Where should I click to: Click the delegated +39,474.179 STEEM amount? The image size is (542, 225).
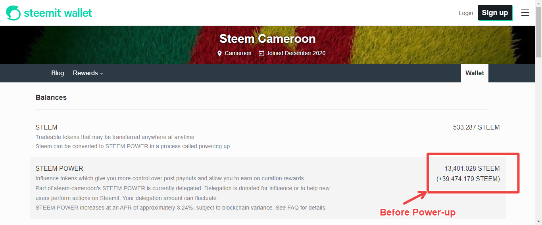pos(468,179)
